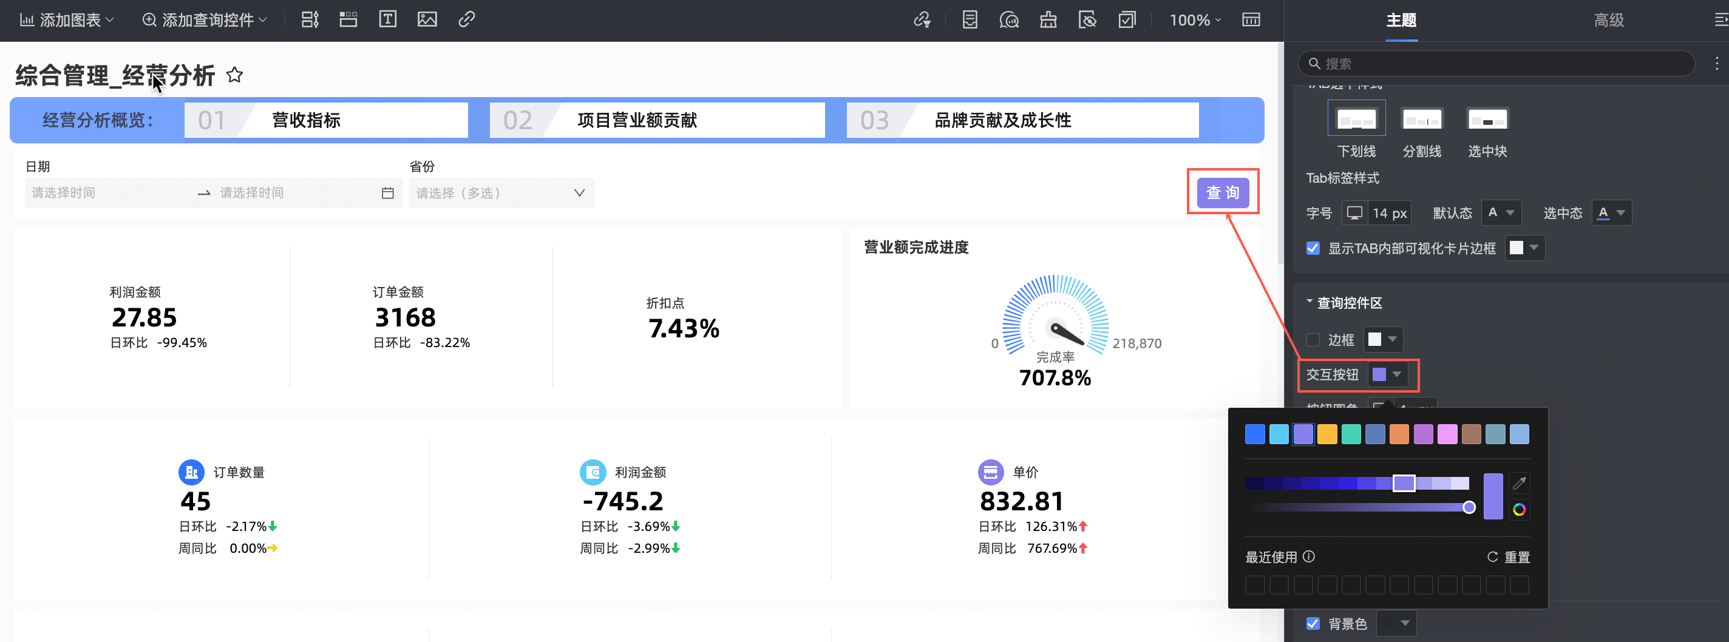Click the monitor device icon next to 字号
Screen dimensions: 1729x642
[x=1354, y=212]
